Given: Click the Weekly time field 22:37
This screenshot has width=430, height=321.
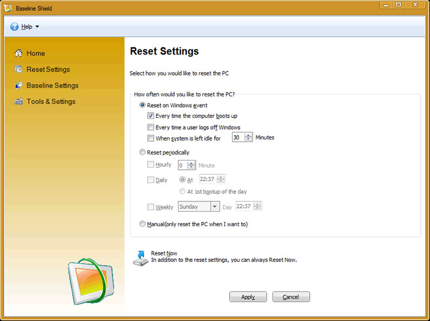Looking at the screenshot, I should [x=244, y=206].
